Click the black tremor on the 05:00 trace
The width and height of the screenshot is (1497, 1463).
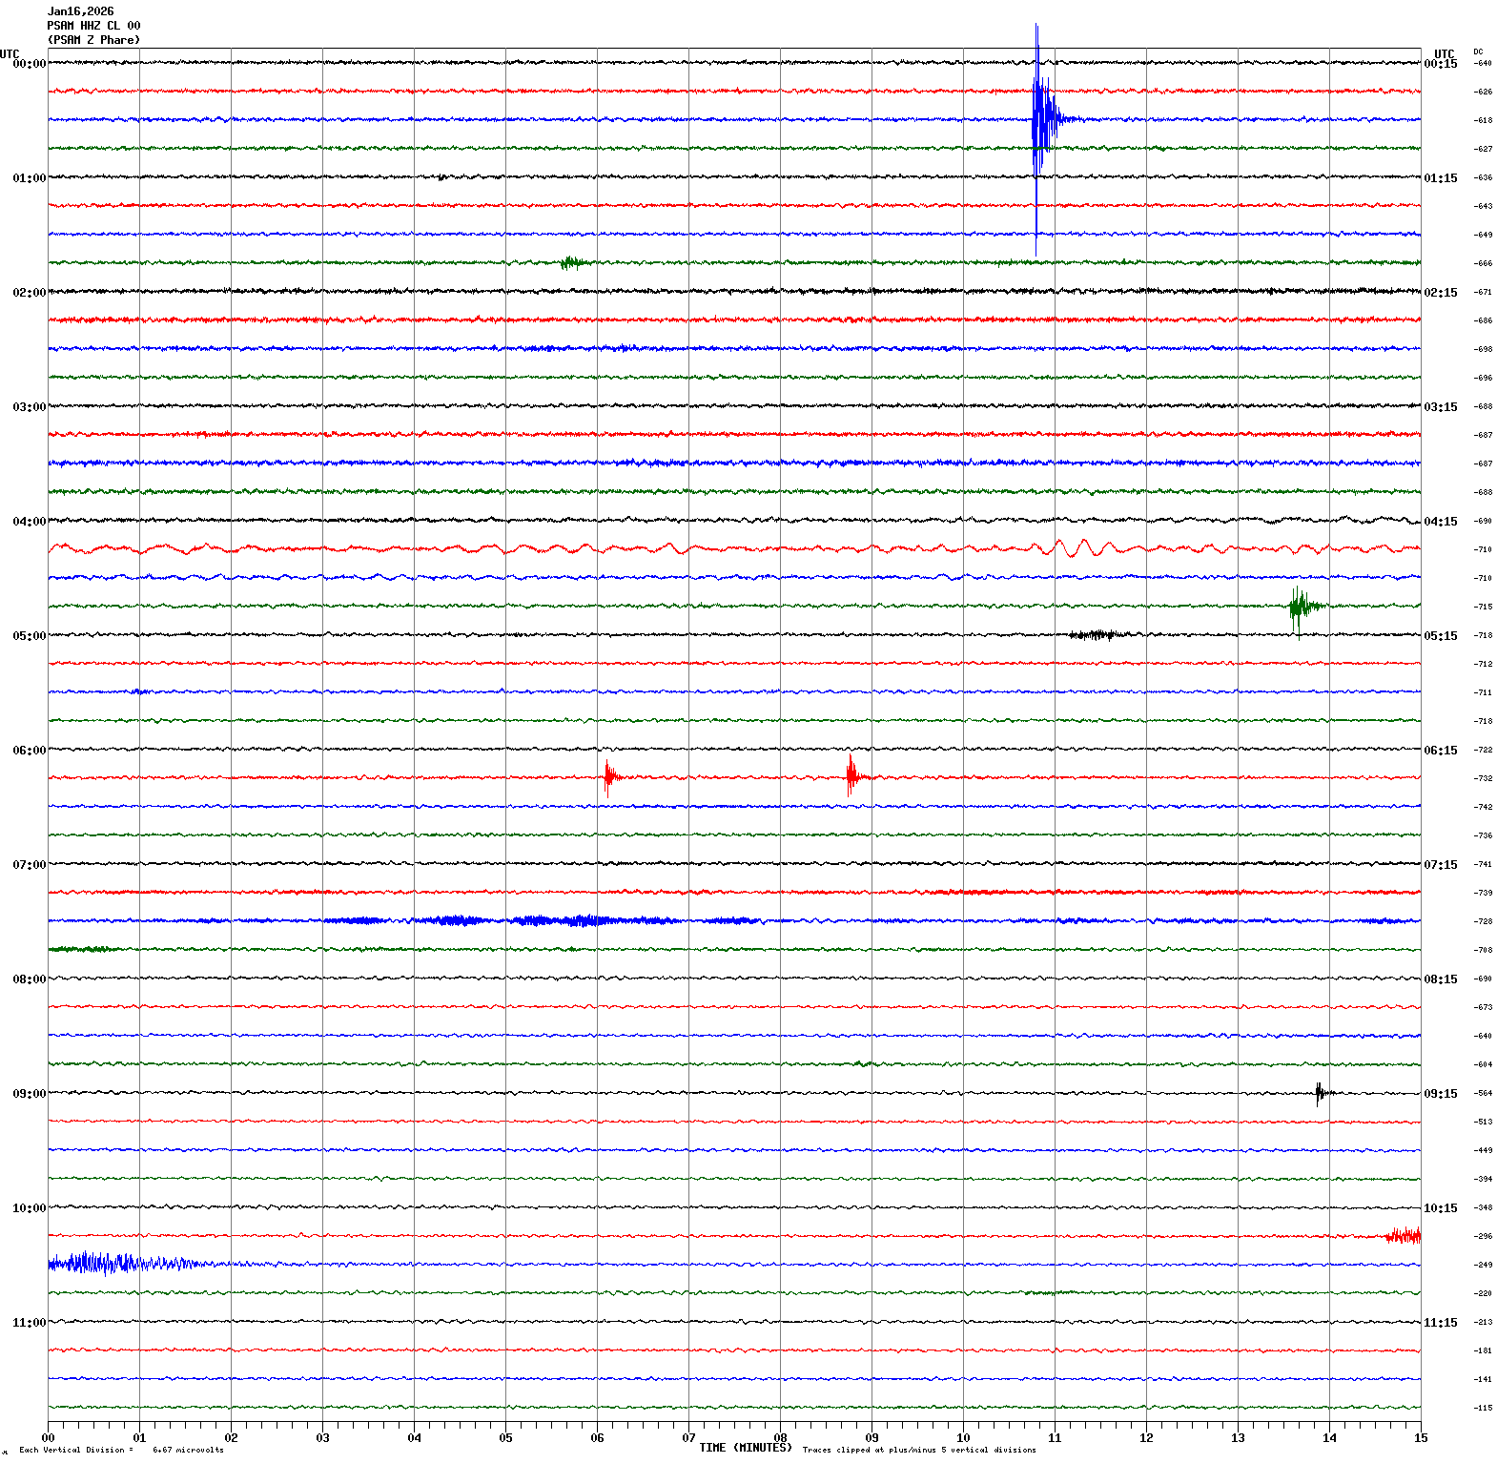(1097, 634)
